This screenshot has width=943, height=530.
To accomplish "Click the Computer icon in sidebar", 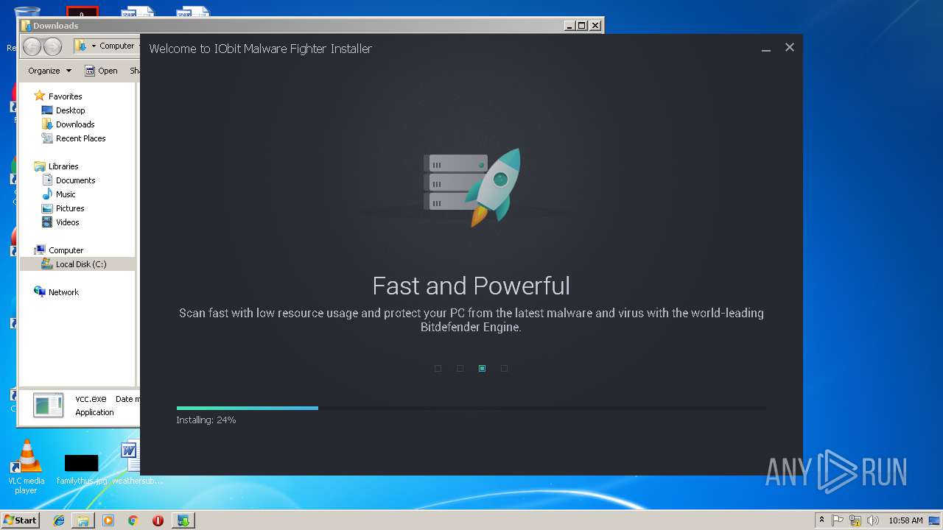I will click(x=40, y=250).
